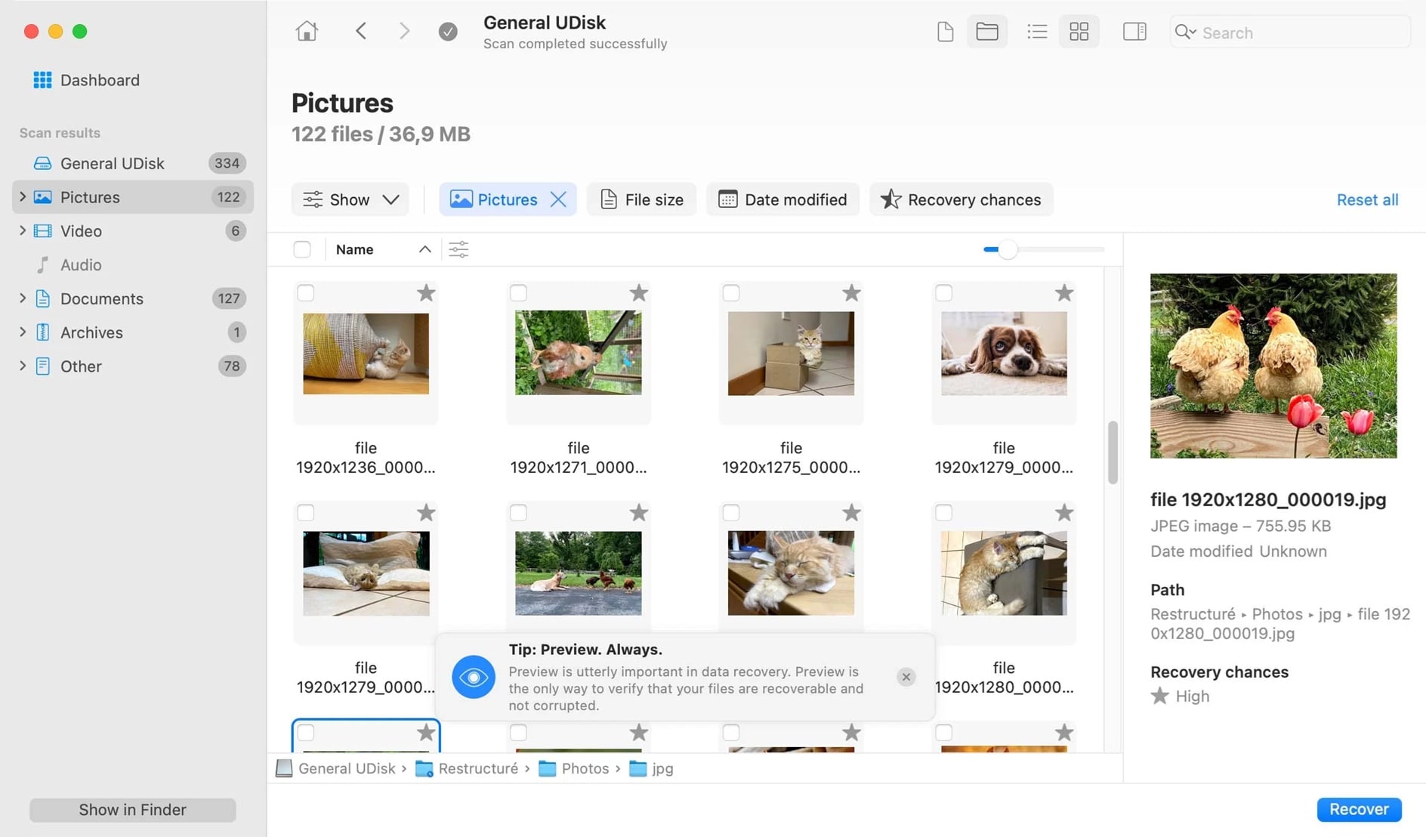1426x837 pixels.
Task: Open the Dashboard from the sidebar
Action: pyautogui.click(x=99, y=79)
